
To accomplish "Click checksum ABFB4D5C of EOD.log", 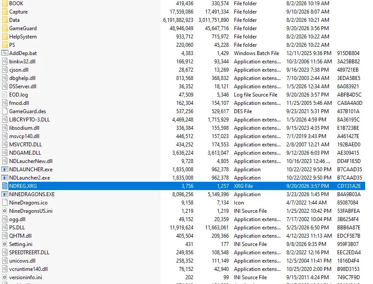I will click(349, 95).
